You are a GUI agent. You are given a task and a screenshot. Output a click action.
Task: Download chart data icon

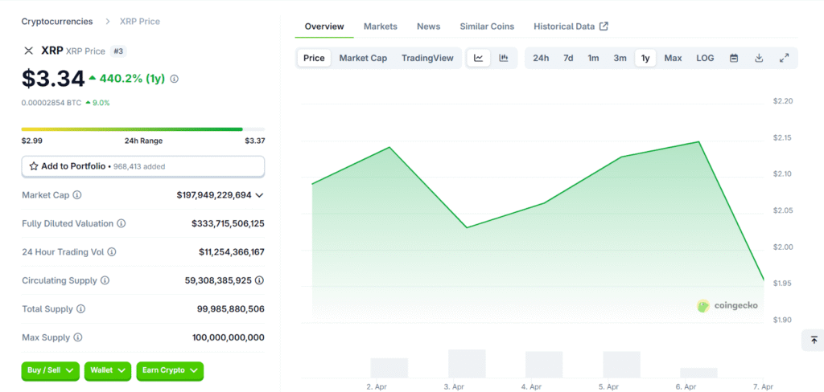pyautogui.click(x=759, y=59)
